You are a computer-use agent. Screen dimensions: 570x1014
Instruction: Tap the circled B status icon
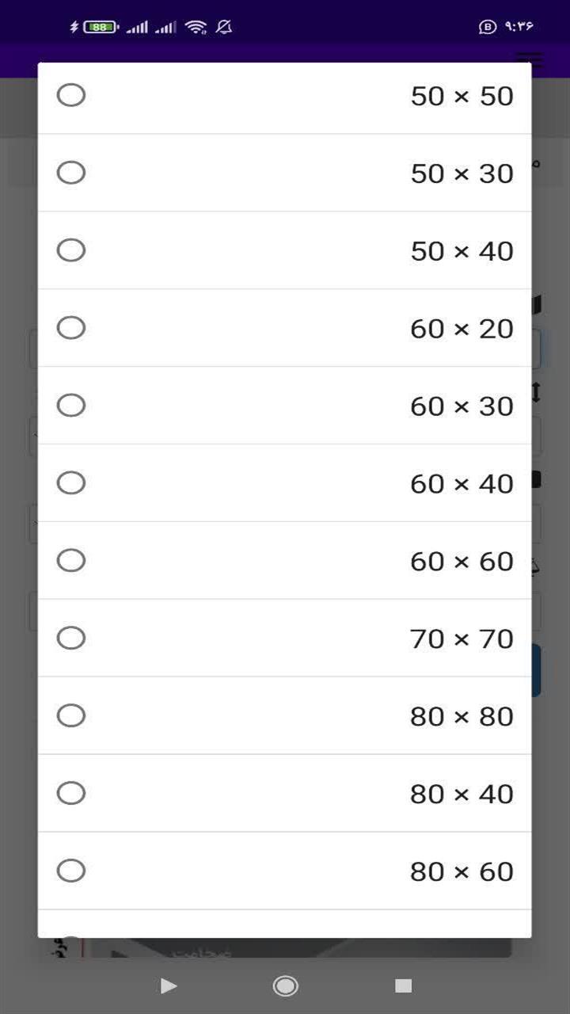click(488, 27)
